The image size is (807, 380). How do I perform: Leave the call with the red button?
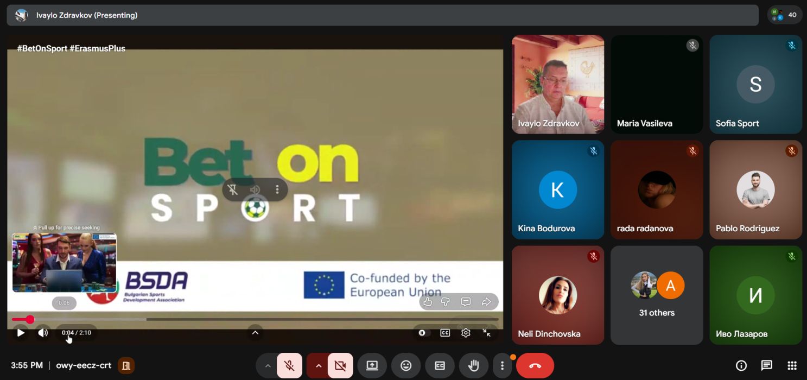pyautogui.click(x=535, y=366)
